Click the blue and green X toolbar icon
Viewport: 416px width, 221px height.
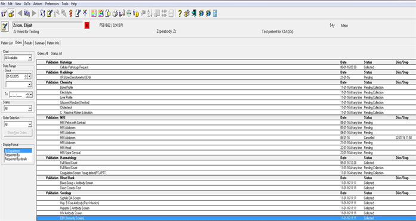[85, 13]
